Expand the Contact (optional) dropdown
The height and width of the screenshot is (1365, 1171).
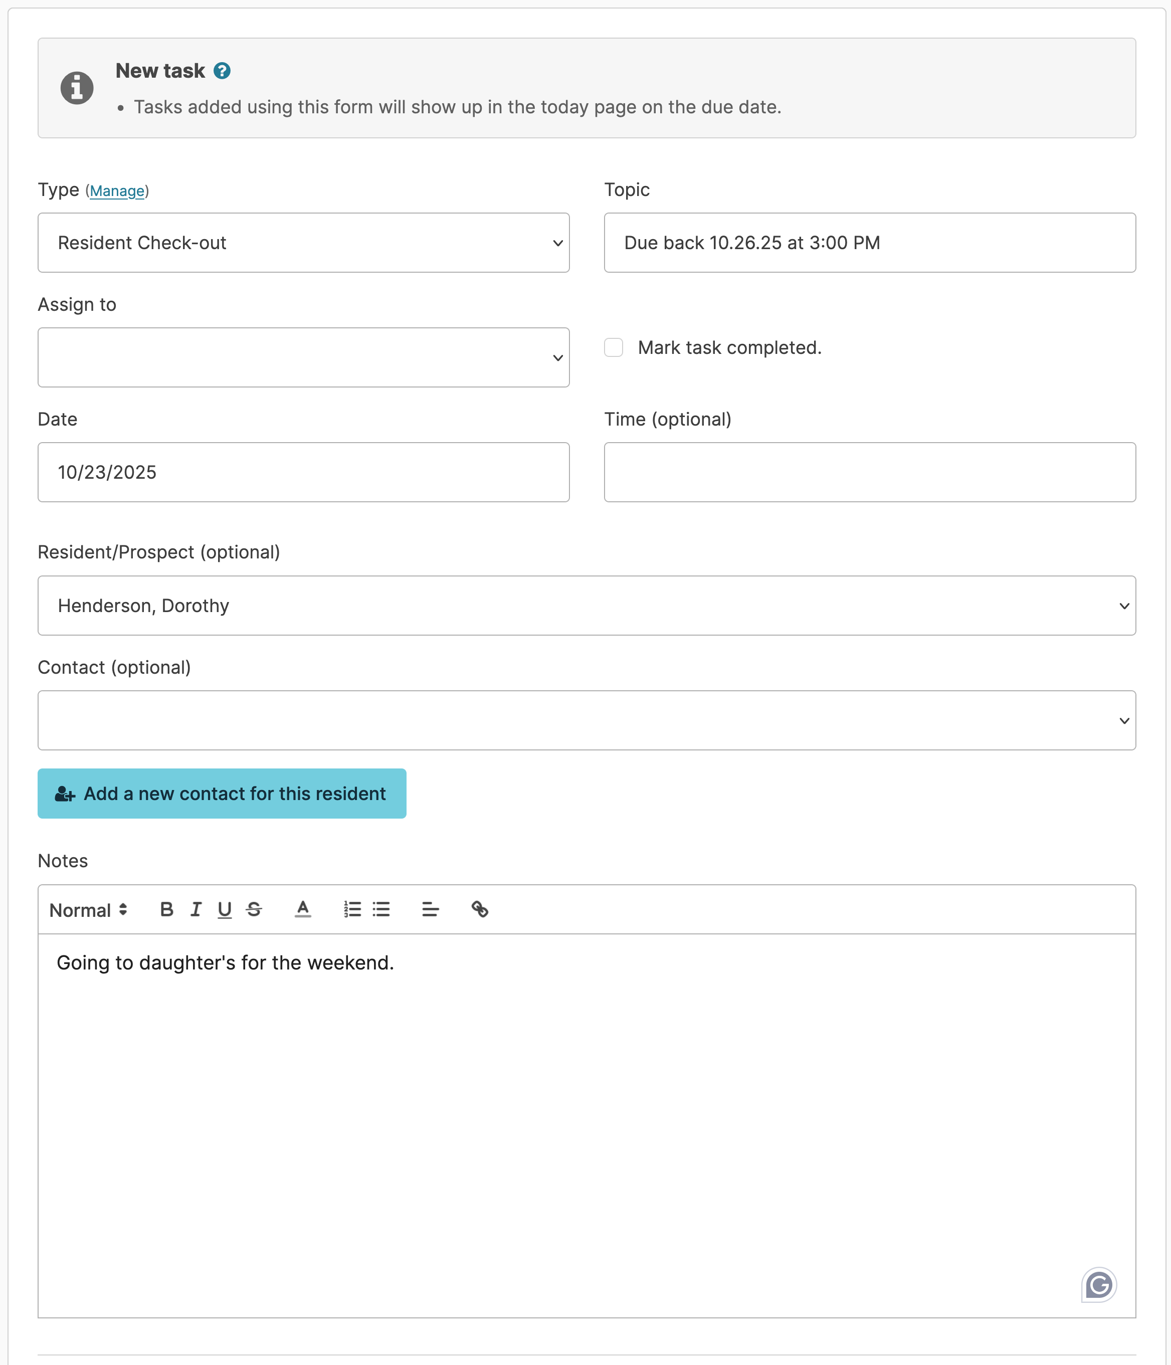click(x=586, y=720)
